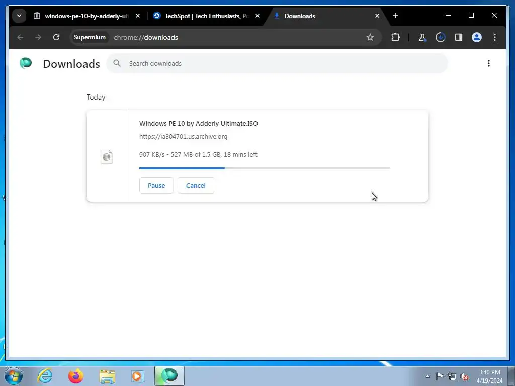Screen dimensions: 515x386
Task: Open the Chrome Labs flask icon
Action: [422, 37]
